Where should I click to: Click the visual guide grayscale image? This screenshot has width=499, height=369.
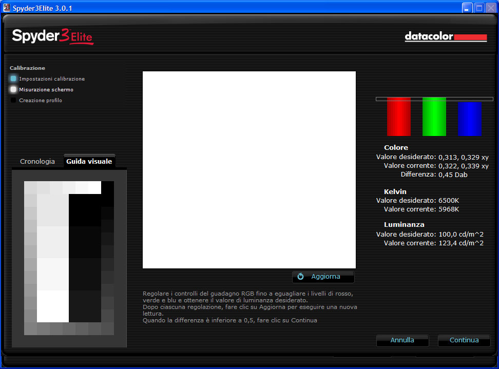pyautogui.click(x=69, y=258)
